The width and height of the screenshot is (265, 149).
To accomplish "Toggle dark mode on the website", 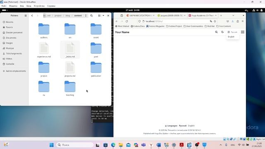I will pyautogui.click(x=222, y=32).
